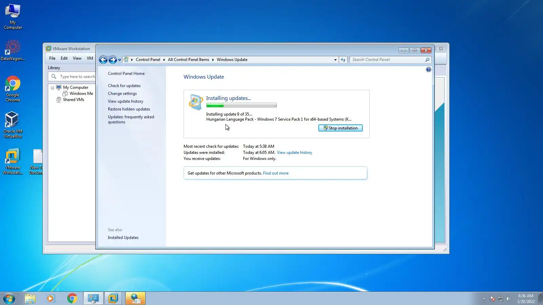Maximize the Windows Update window
The image size is (543, 305).
point(415,50)
